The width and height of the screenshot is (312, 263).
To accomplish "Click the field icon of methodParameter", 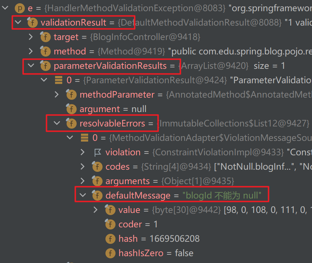I will coord(71,94).
